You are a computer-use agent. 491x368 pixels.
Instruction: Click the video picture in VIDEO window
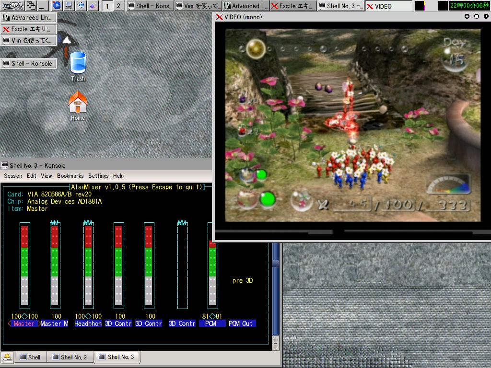tap(352, 126)
